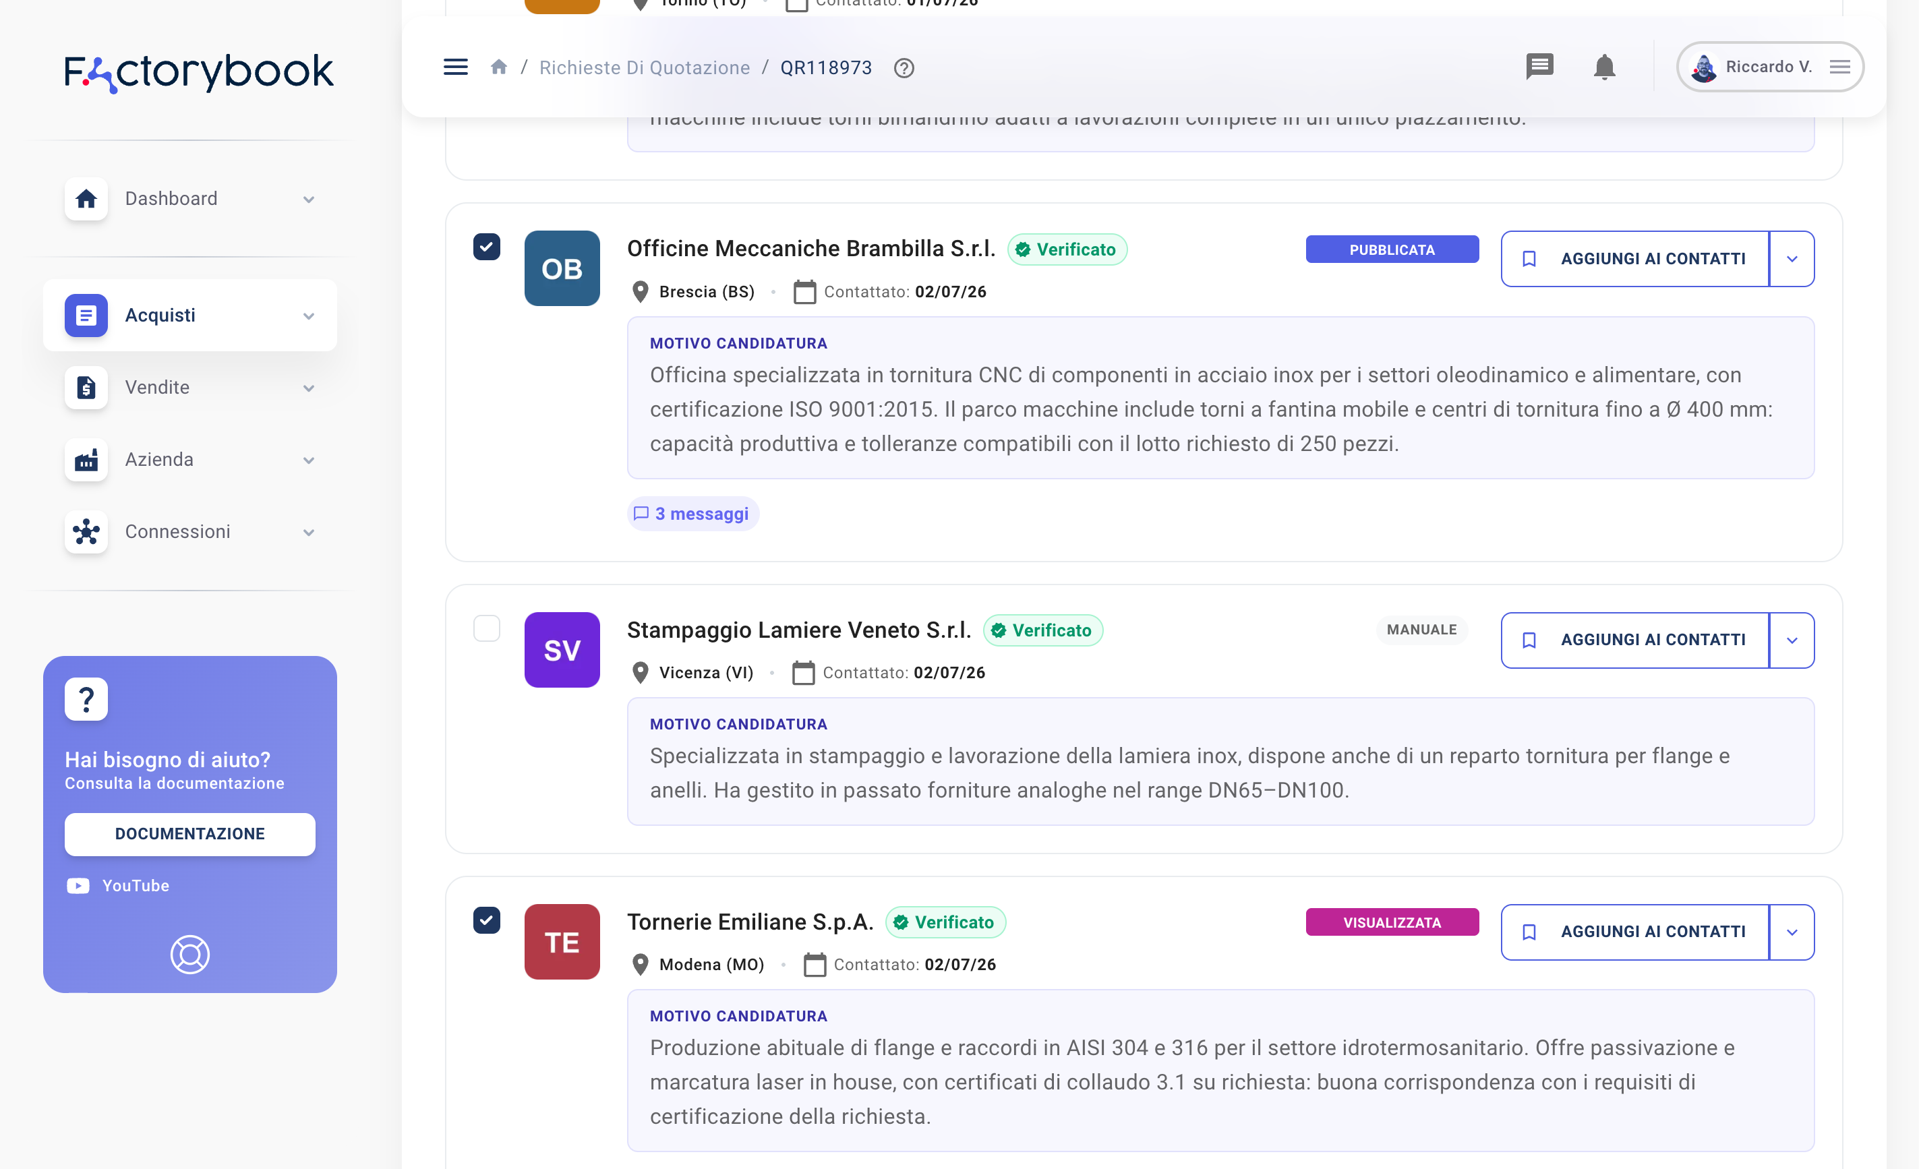Viewport: 1919px width, 1169px height.
Task: Click the Acquisti document icon in sidebar
Action: pos(86,316)
